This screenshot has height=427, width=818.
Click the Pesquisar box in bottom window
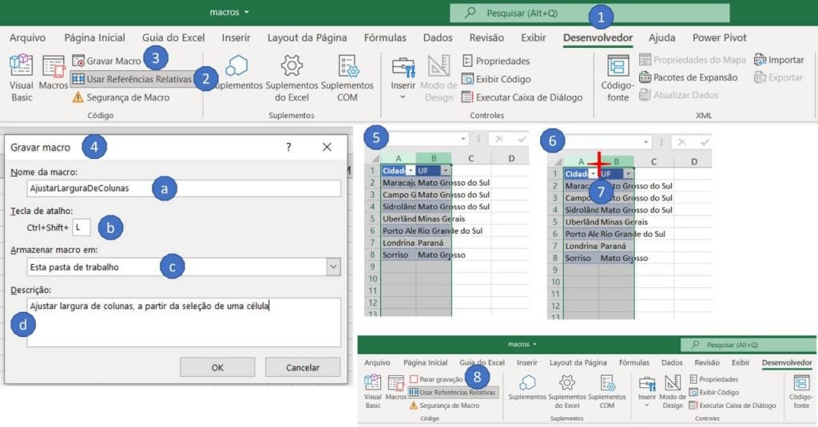(748, 345)
